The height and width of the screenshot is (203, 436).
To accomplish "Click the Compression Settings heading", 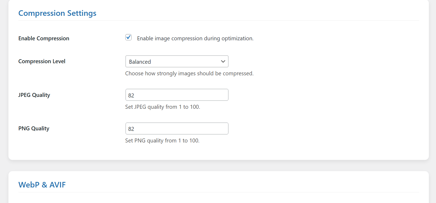I will pos(57,13).
